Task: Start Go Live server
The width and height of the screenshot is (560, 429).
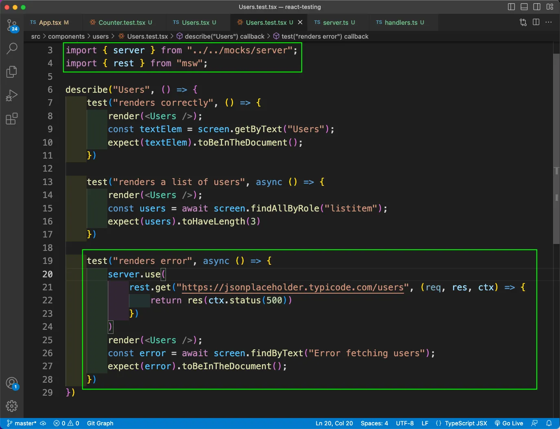Action: pyautogui.click(x=509, y=423)
